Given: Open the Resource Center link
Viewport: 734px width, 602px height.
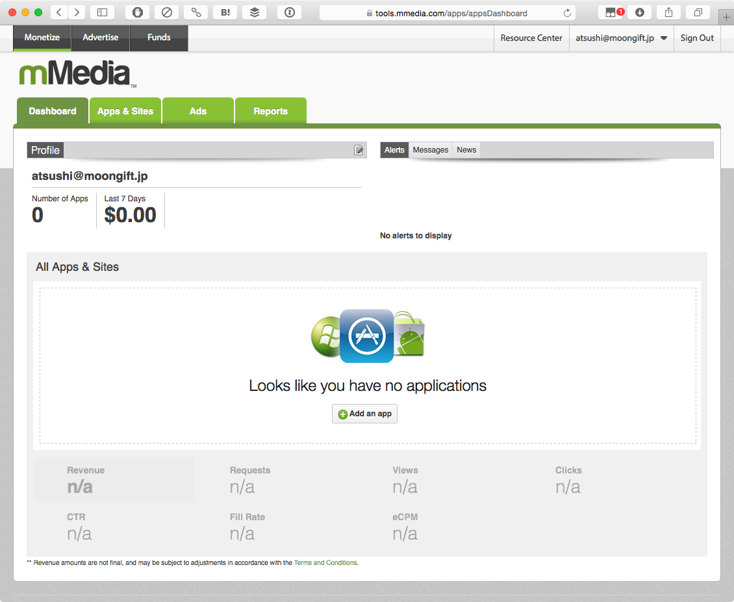Looking at the screenshot, I should [531, 38].
